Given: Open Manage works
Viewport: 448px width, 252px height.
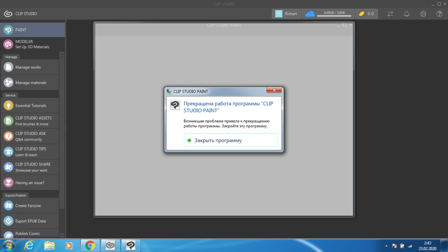Looking at the screenshot, I should pos(30,67).
